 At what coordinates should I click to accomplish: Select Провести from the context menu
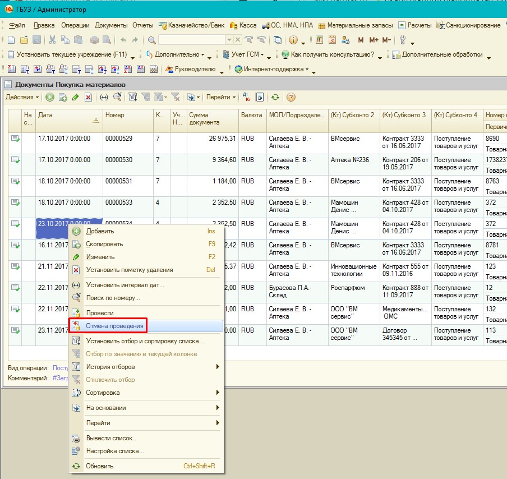pyautogui.click(x=100, y=313)
